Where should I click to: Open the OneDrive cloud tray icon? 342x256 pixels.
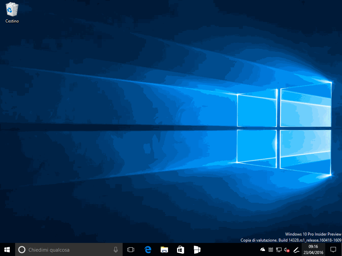point(263,250)
